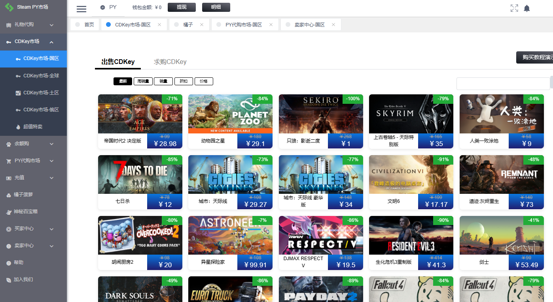The height and width of the screenshot is (302, 553).
Task: Click the CDKey市场-土区 icon
Action: [18, 93]
